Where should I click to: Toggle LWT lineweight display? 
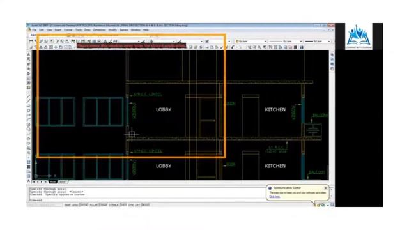pyautogui.click(x=137, y=205)
